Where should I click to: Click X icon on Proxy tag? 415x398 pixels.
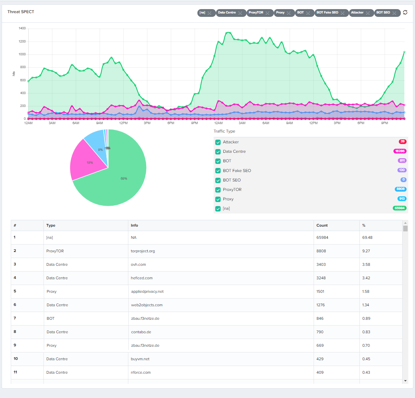[x=289, y=13]
